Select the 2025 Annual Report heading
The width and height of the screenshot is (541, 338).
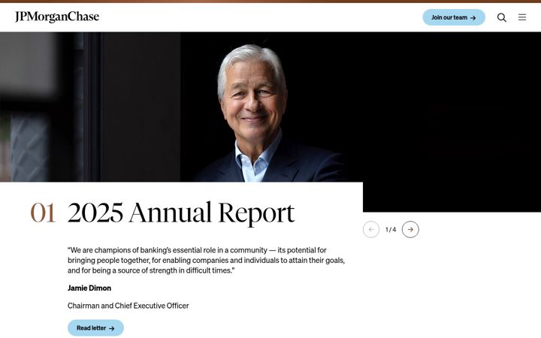(x=181, y=213)
